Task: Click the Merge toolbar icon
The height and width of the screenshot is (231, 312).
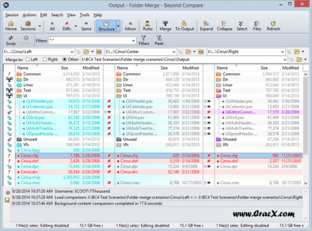Action: [x=165, y=26]
